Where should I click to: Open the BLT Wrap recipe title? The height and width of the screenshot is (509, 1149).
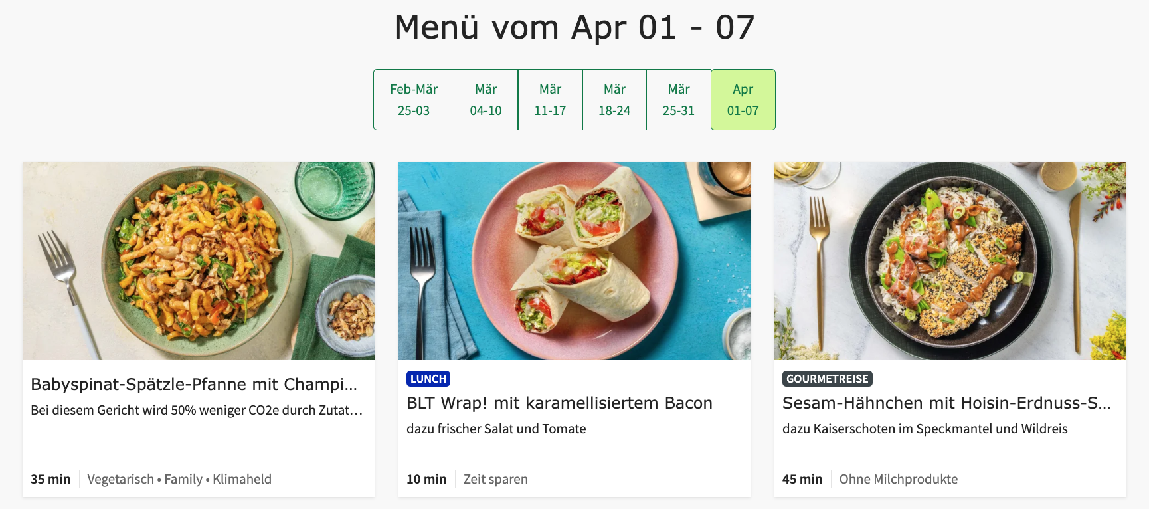(x=559, y=403)
